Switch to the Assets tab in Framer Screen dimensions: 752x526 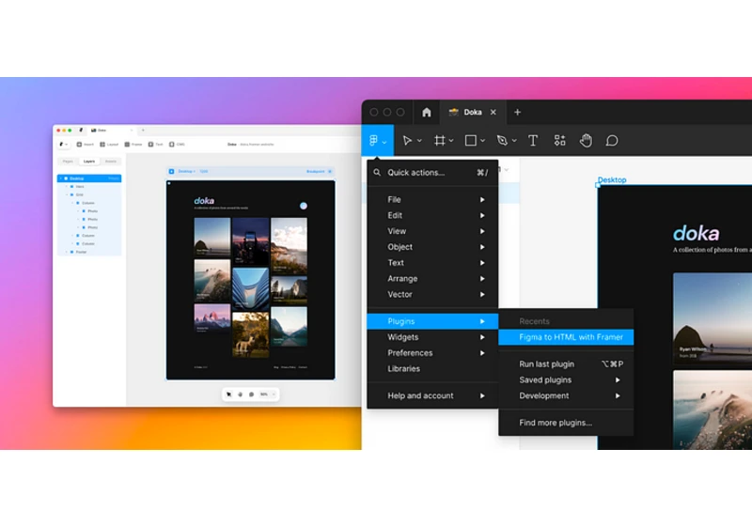[x=110, y=161]
